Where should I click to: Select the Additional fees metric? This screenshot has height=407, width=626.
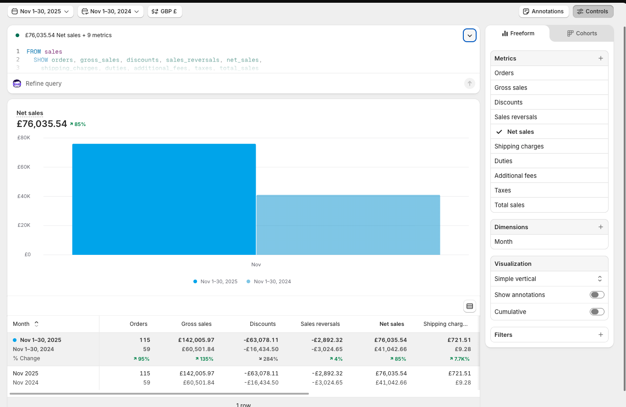pyautogui.click(x=549, y=176)
